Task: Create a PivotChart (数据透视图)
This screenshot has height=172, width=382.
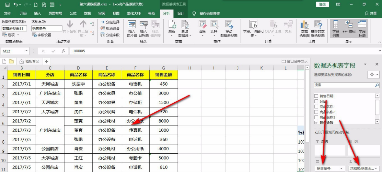Action: tap(304, 29)
